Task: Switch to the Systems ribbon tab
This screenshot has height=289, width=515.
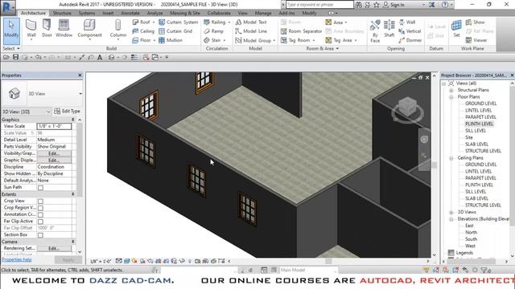Action: (87, 13)
